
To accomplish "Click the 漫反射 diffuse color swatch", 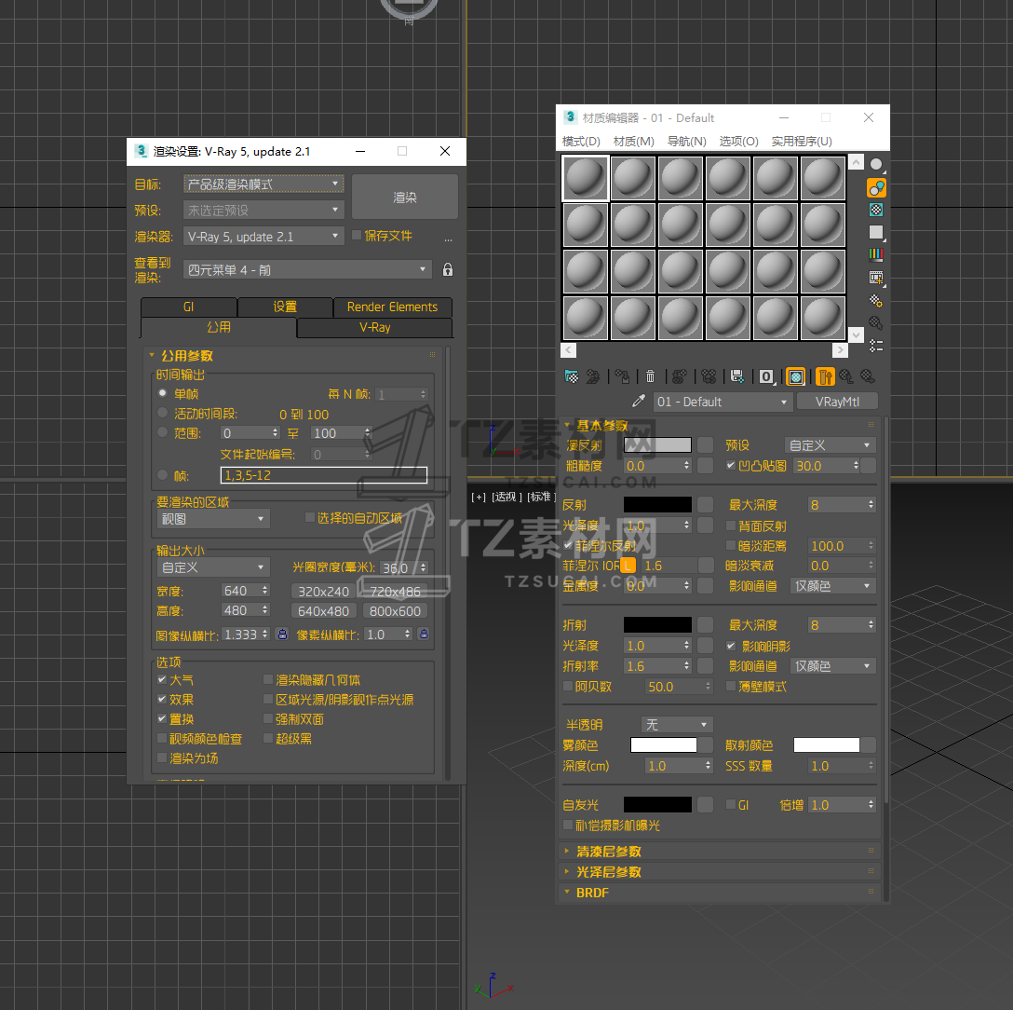I will point(657,445).
